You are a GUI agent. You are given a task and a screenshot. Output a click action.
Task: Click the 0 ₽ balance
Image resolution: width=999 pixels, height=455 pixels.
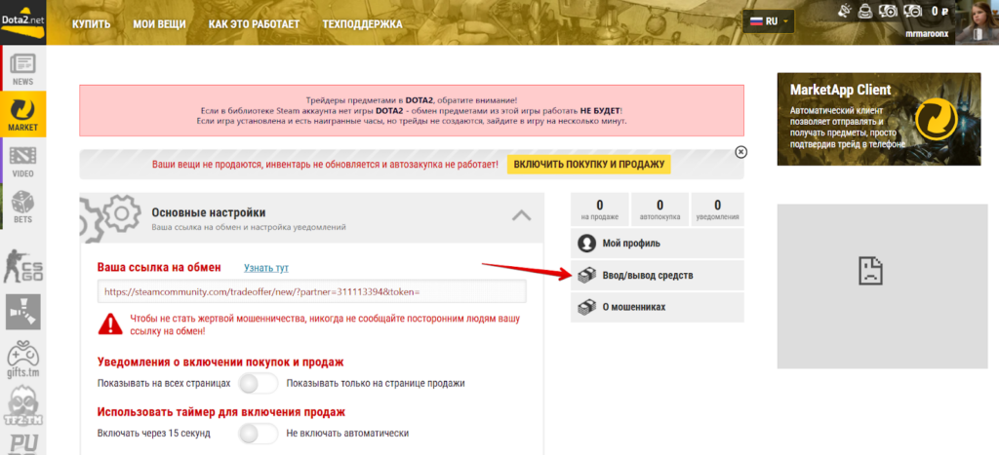point(940,11)
